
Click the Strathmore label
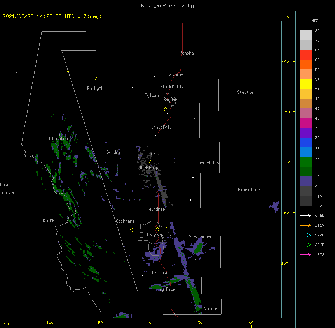click(201, 237)
